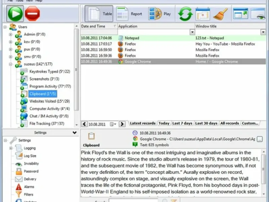
Task: Switch to Last 30 days tab
Action: tap(206, 123)
